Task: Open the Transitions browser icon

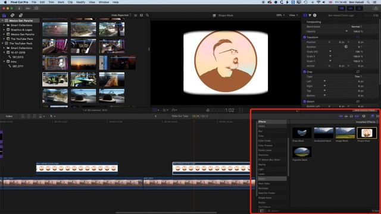Action: click(x=378, y=117)
